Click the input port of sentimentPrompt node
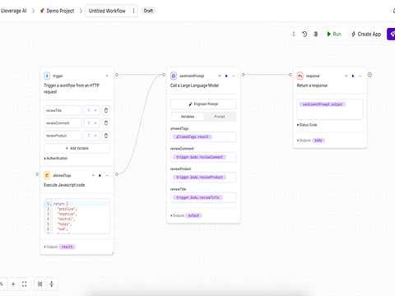This screenshot has height=296, width=395. click(164, 75)
